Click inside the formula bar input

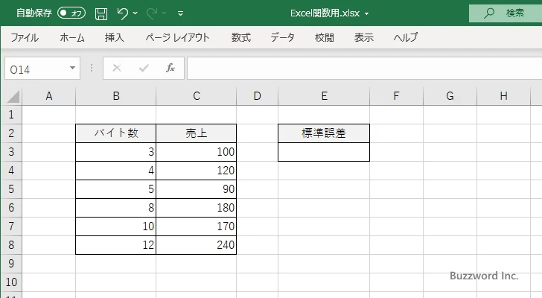(x=364, y=69)
